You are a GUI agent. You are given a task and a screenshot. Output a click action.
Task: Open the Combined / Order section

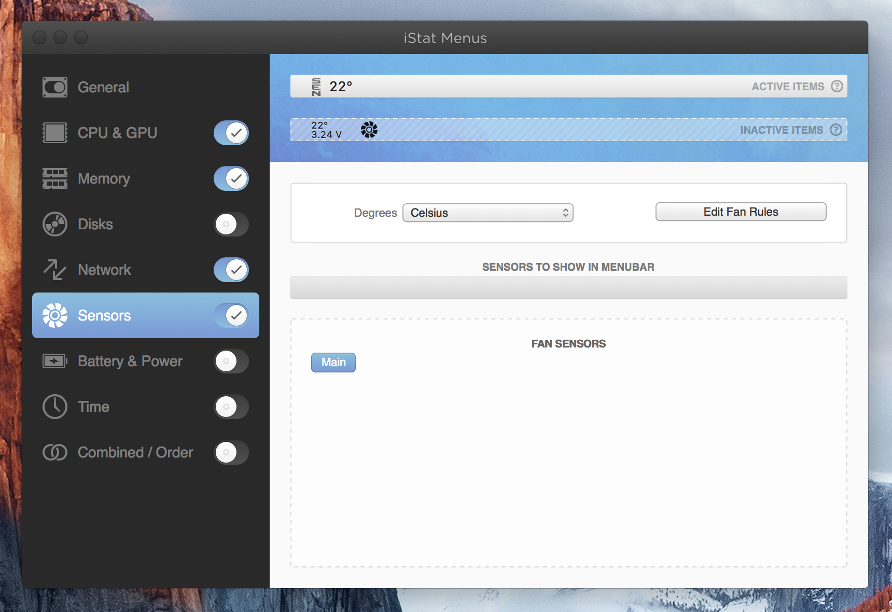coord(135,452)
